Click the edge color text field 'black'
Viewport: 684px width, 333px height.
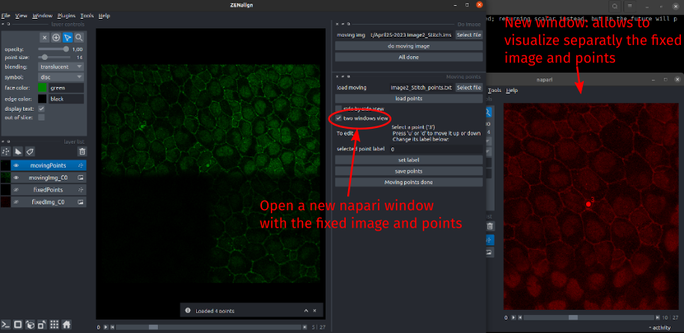[66, 99]
